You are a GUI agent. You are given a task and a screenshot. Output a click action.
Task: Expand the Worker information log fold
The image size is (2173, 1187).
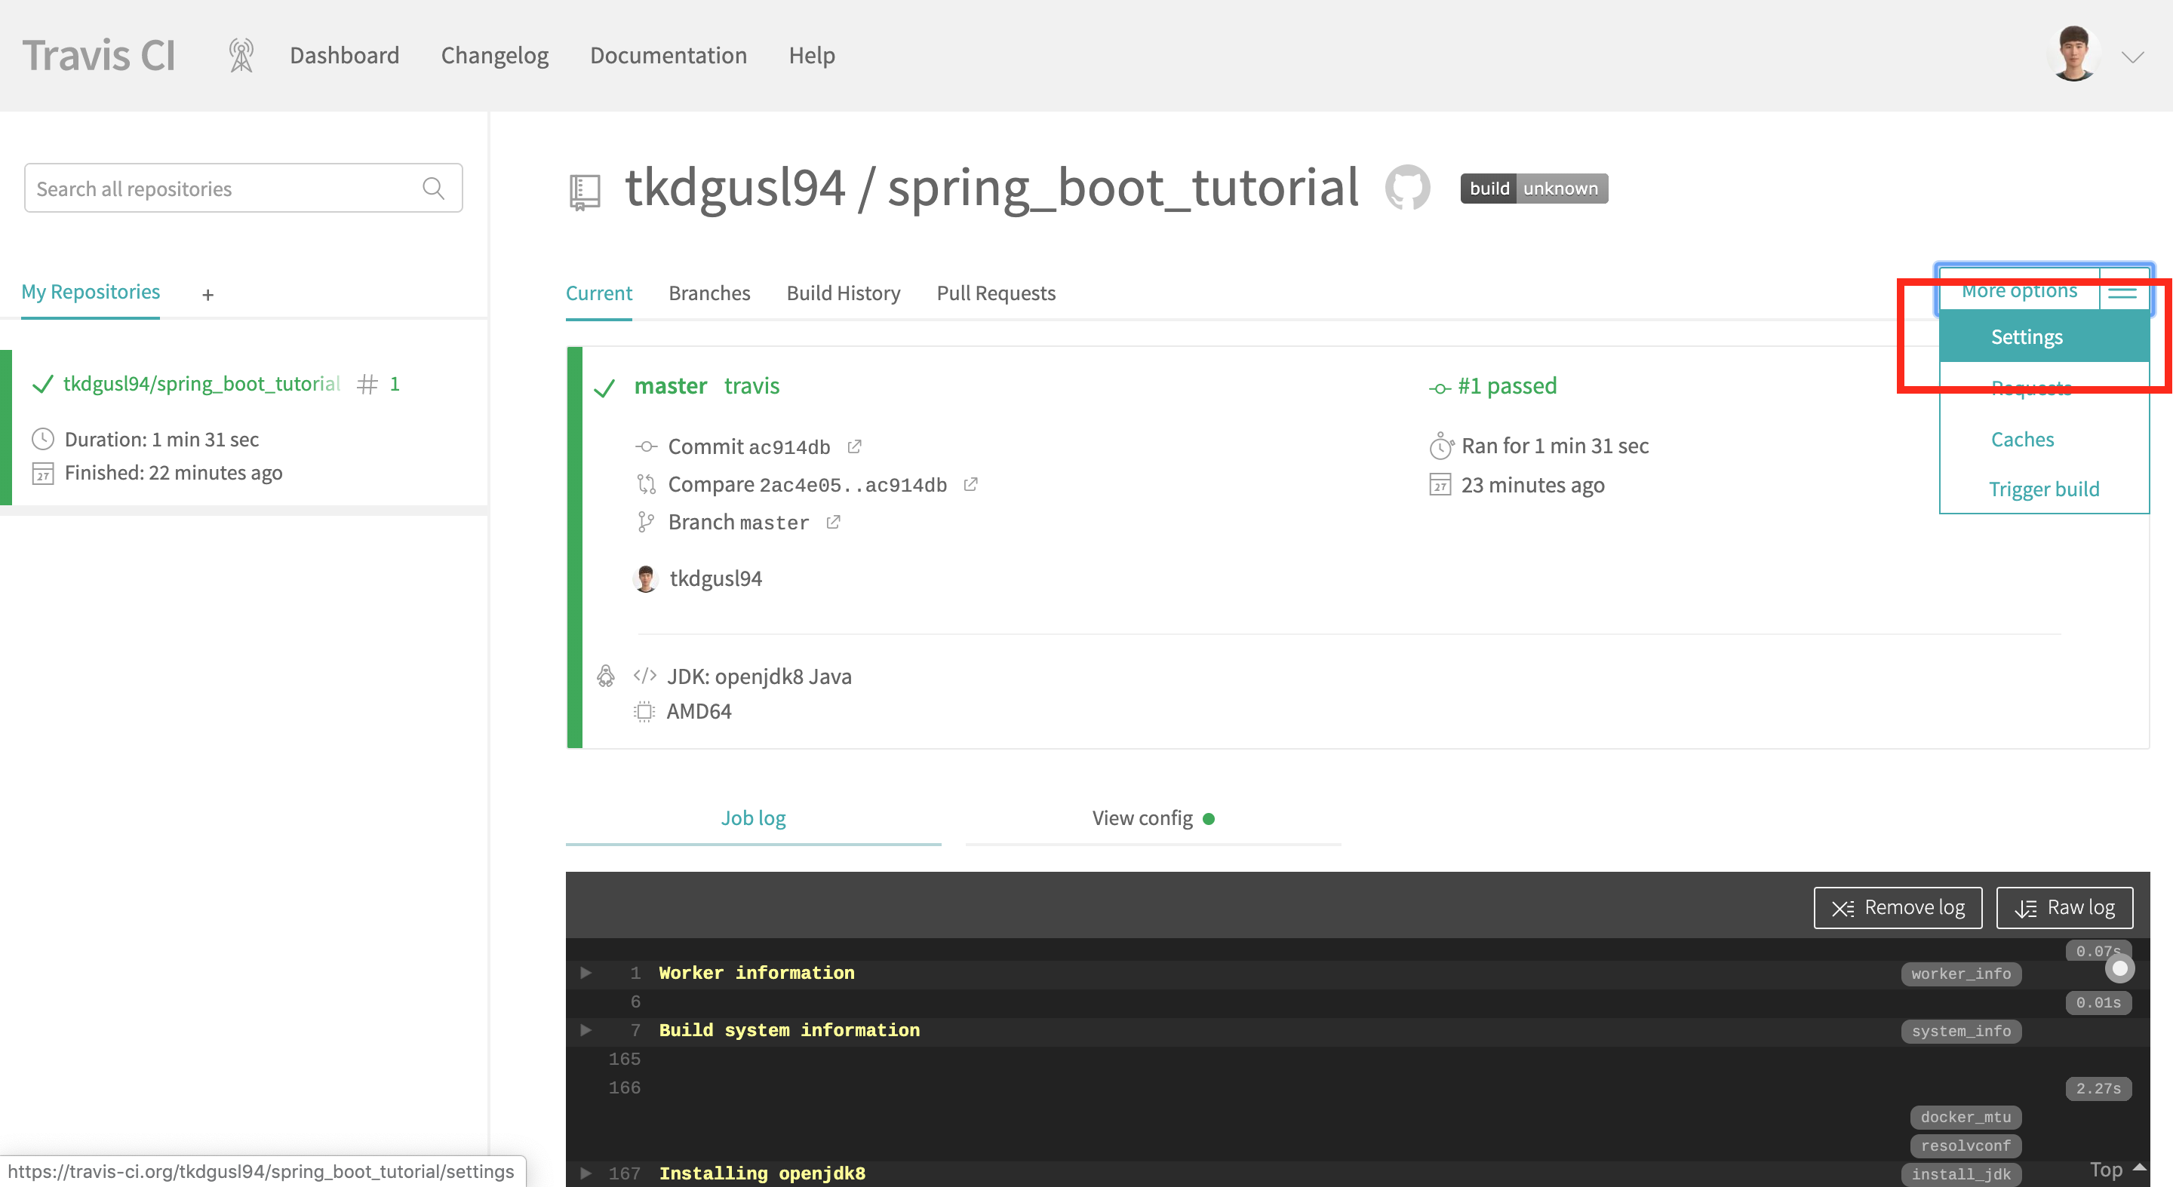point(586,973)
